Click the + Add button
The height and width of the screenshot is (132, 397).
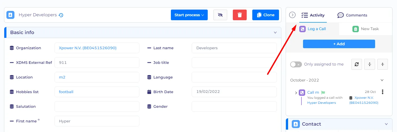click(x=339, y=44)
